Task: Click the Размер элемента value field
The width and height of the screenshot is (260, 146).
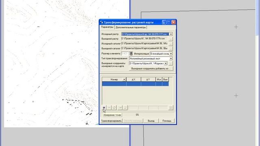Action: click(125, 54)
